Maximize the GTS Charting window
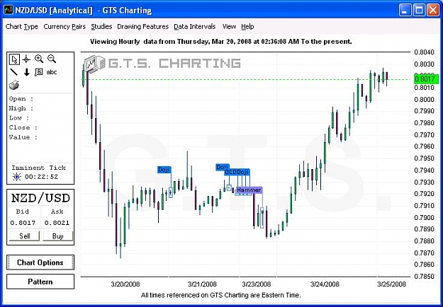443x307 pixels. click(419, 10)
